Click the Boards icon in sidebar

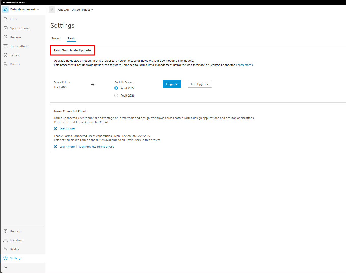[5, 64]
